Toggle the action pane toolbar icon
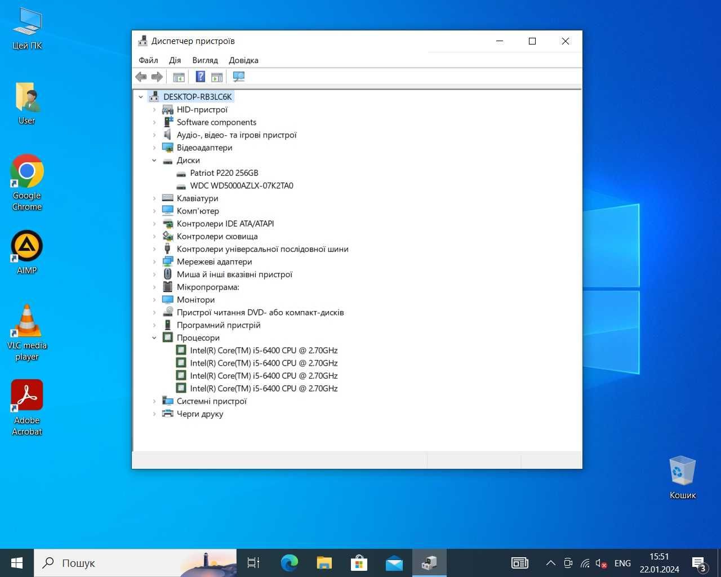This screenshot has height=577, width=721. click(217, 77)
